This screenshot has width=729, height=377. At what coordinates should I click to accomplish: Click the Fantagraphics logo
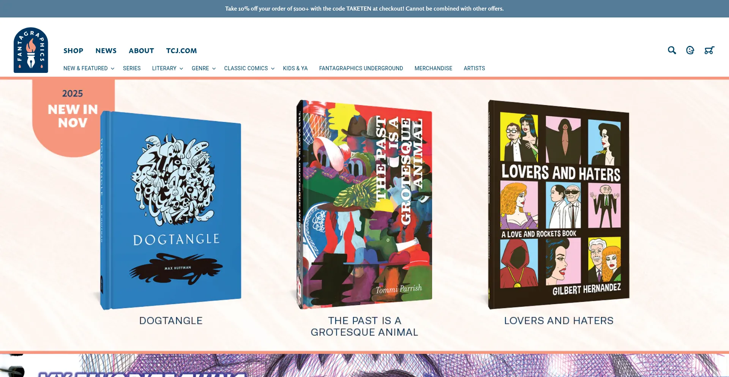tap(31, 50)
